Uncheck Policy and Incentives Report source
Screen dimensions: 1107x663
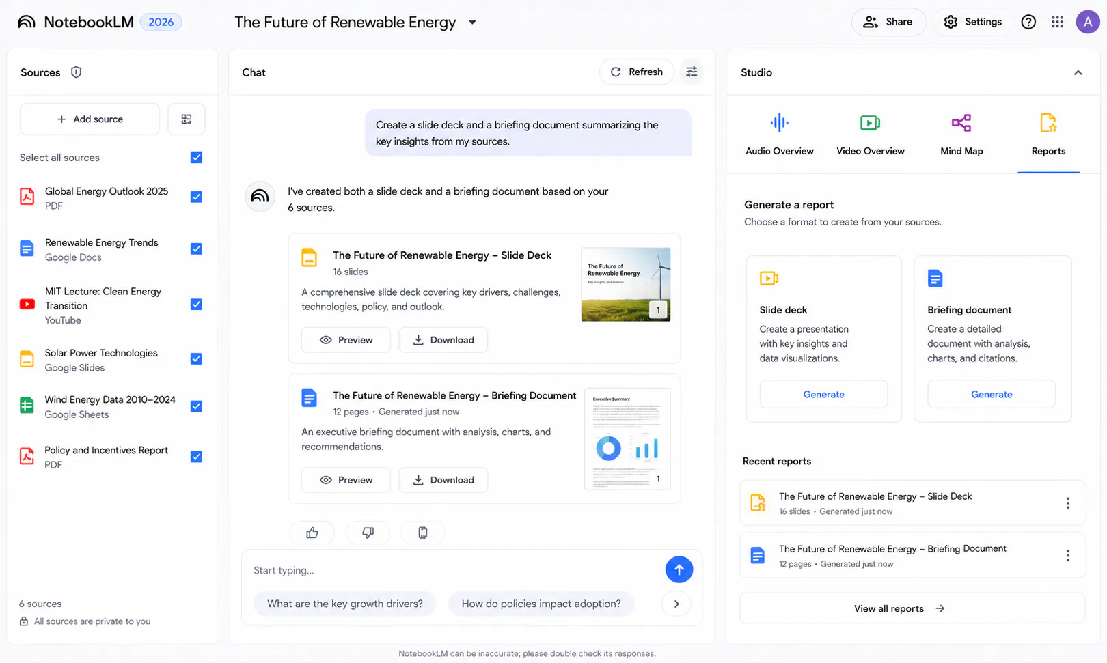coord(196,457)
